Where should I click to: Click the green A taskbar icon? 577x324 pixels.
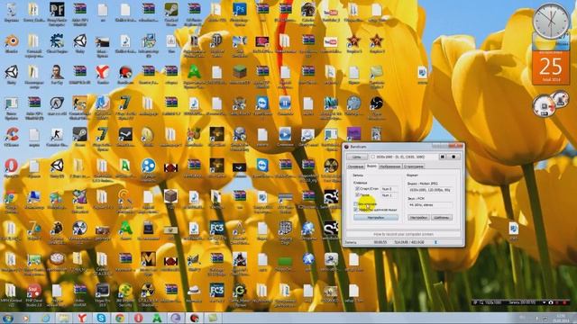point(157,318)
